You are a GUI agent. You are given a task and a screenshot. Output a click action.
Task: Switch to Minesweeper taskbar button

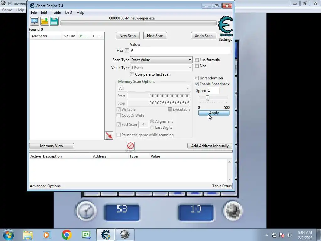[125, 235]
